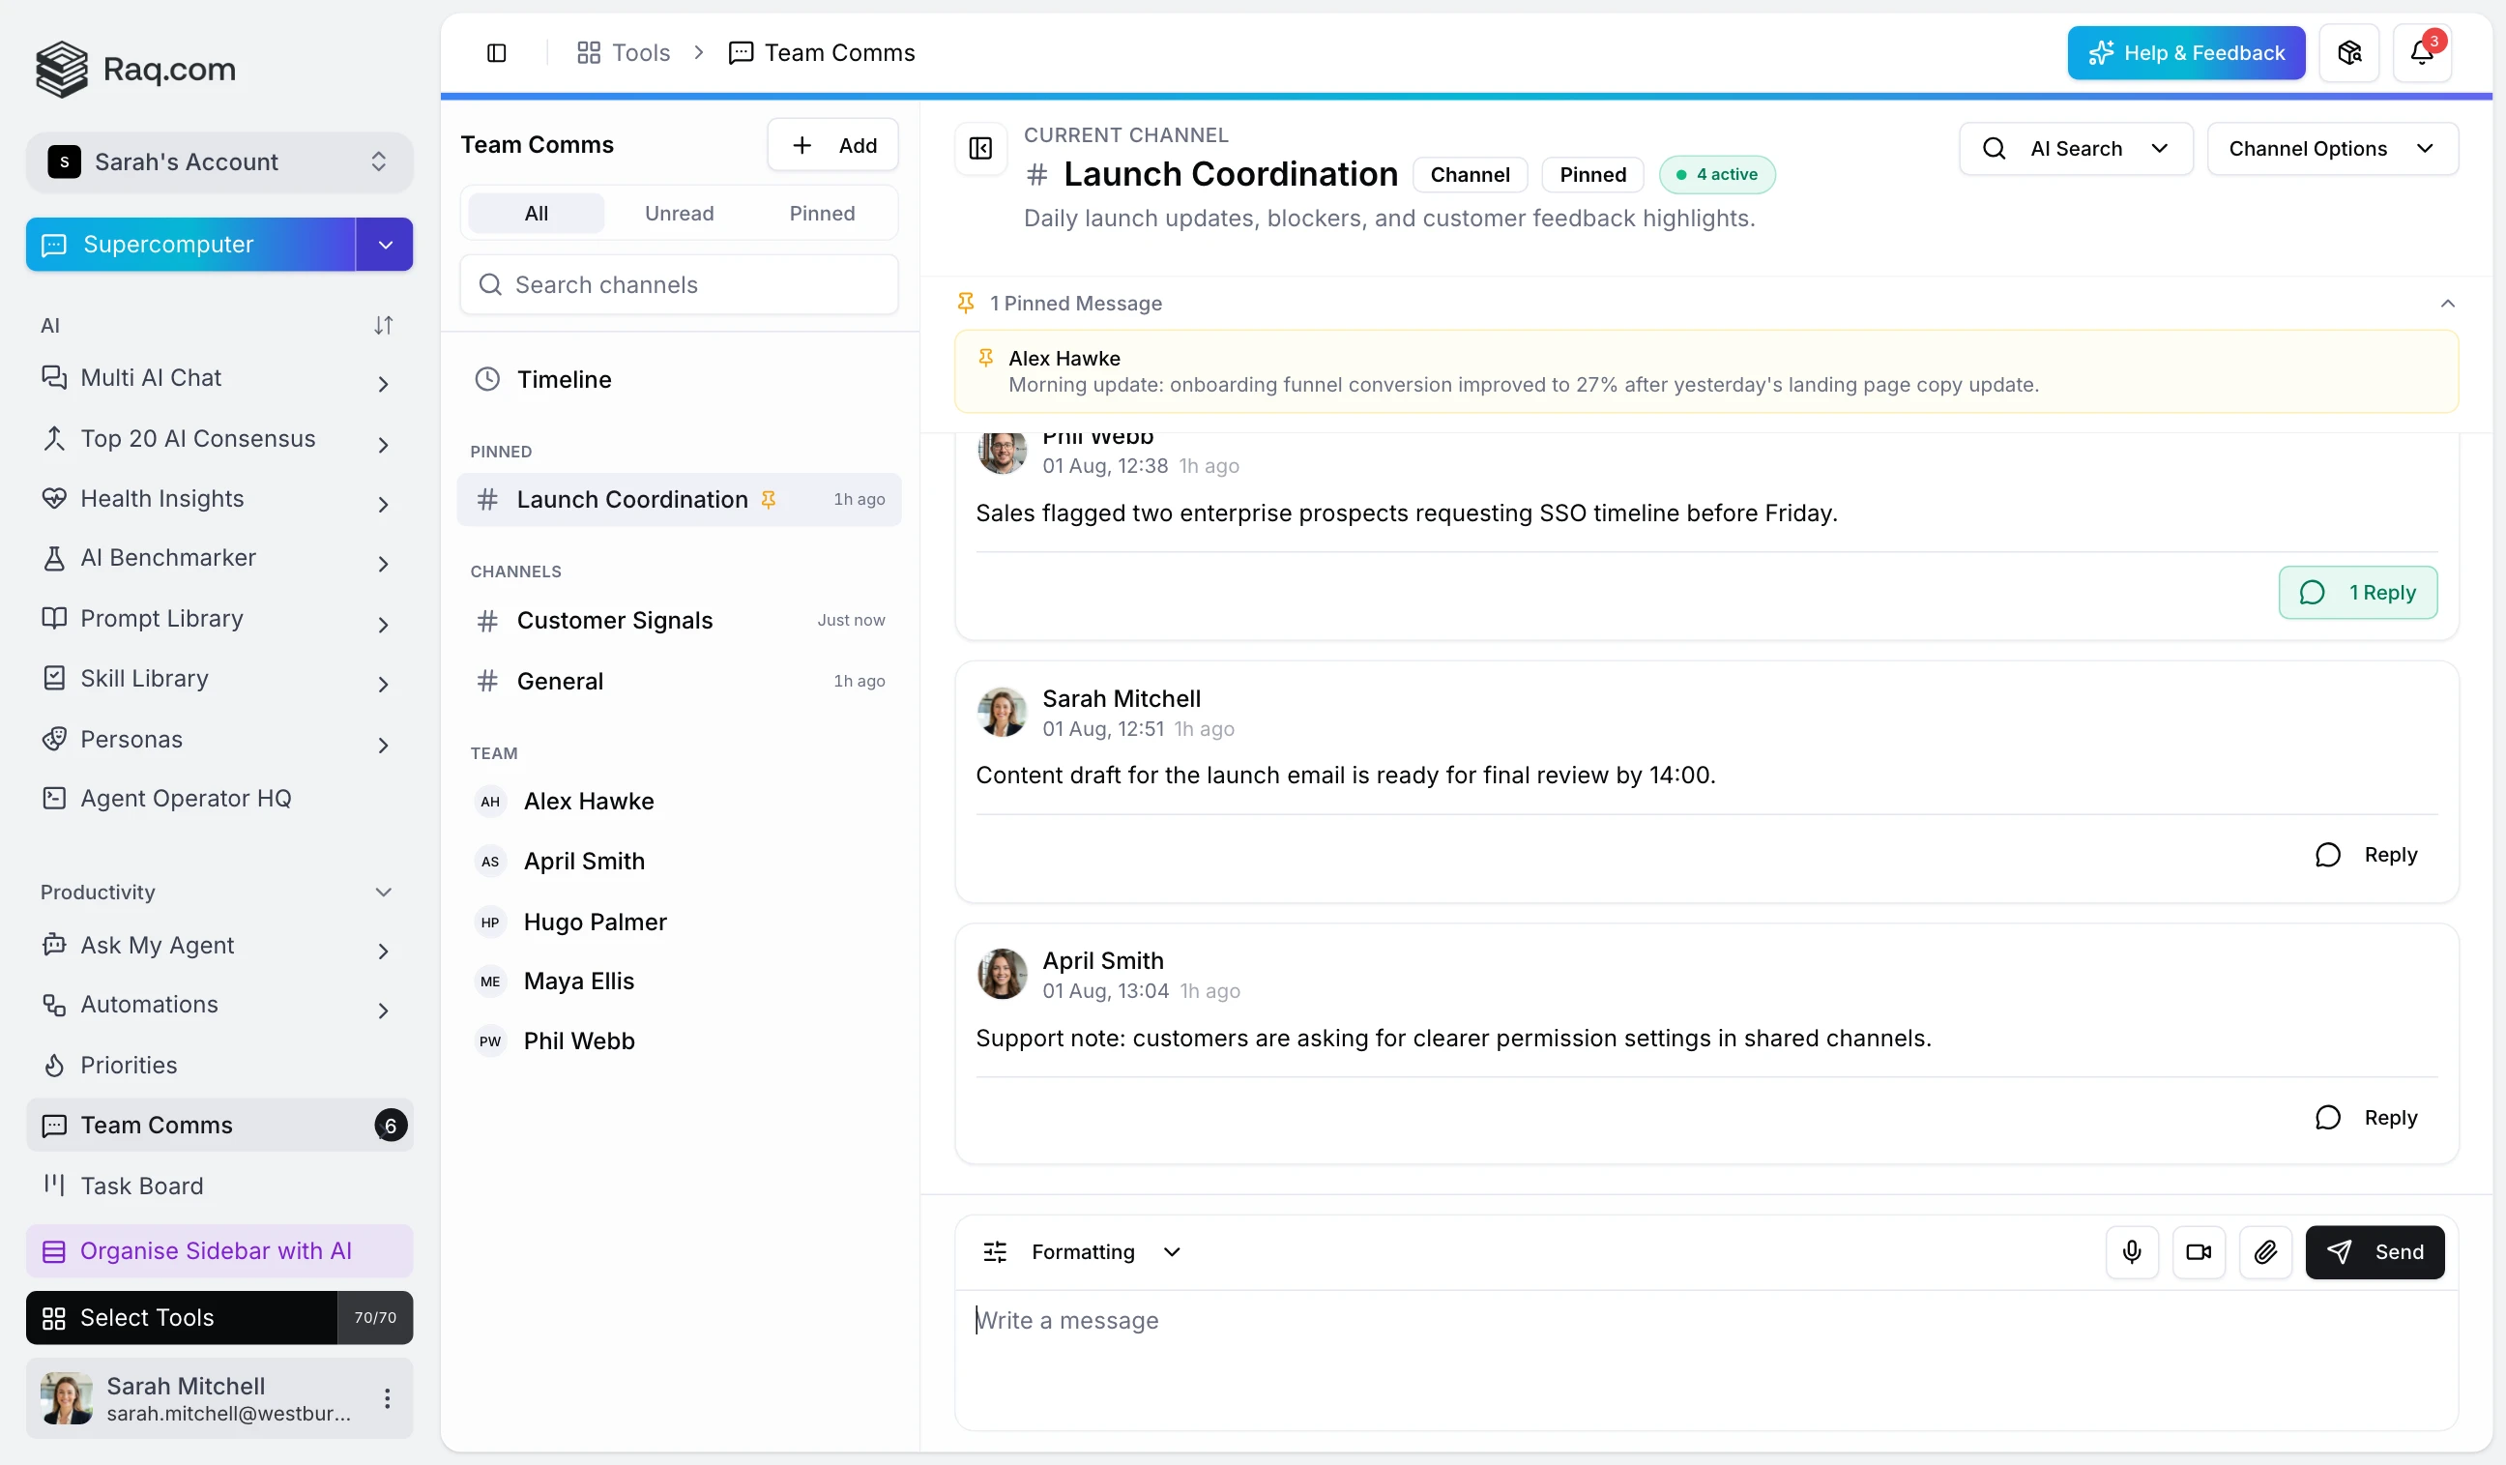Image resolution: width=2506 pixels, height=1465 pixels.
Task: Sort AI section with arrows icon
Action: [383, 325]
